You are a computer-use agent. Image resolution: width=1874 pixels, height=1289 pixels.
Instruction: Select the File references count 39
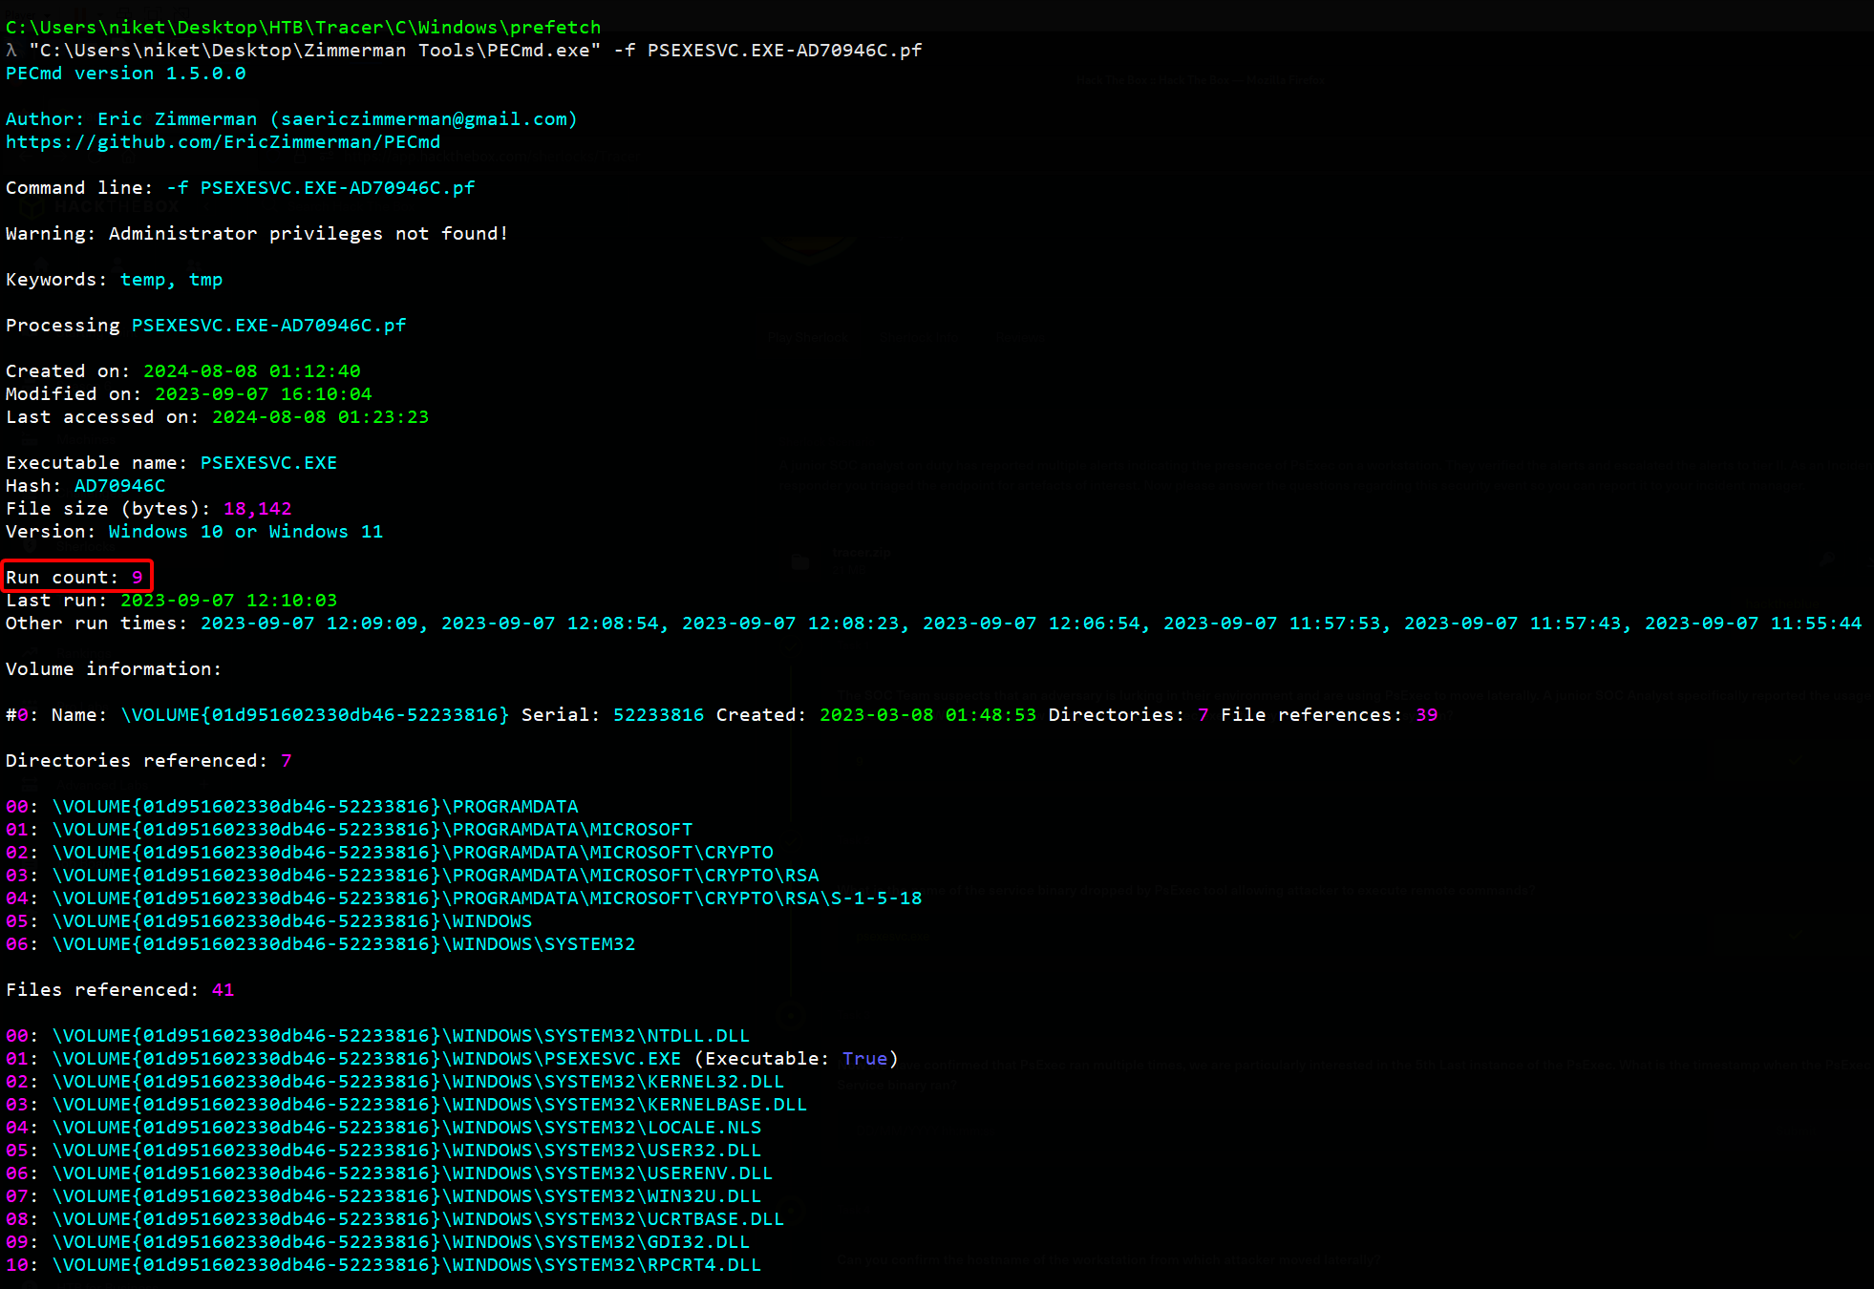point(1427,715)
